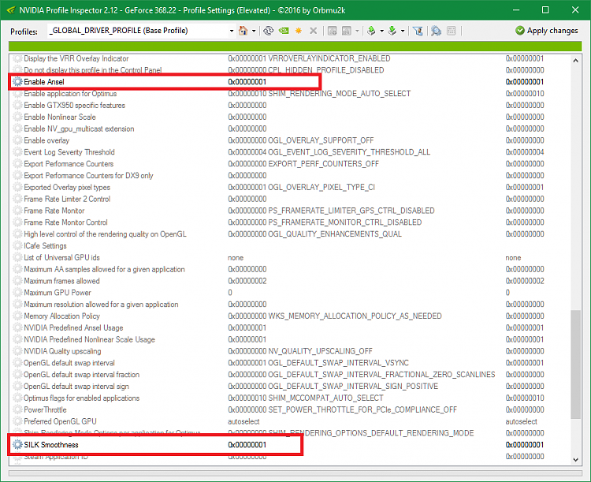This screenshot has height=482, width=591.
Task: Click the 0x00000001 value of Enable Ansel
Action: point(247,81)
